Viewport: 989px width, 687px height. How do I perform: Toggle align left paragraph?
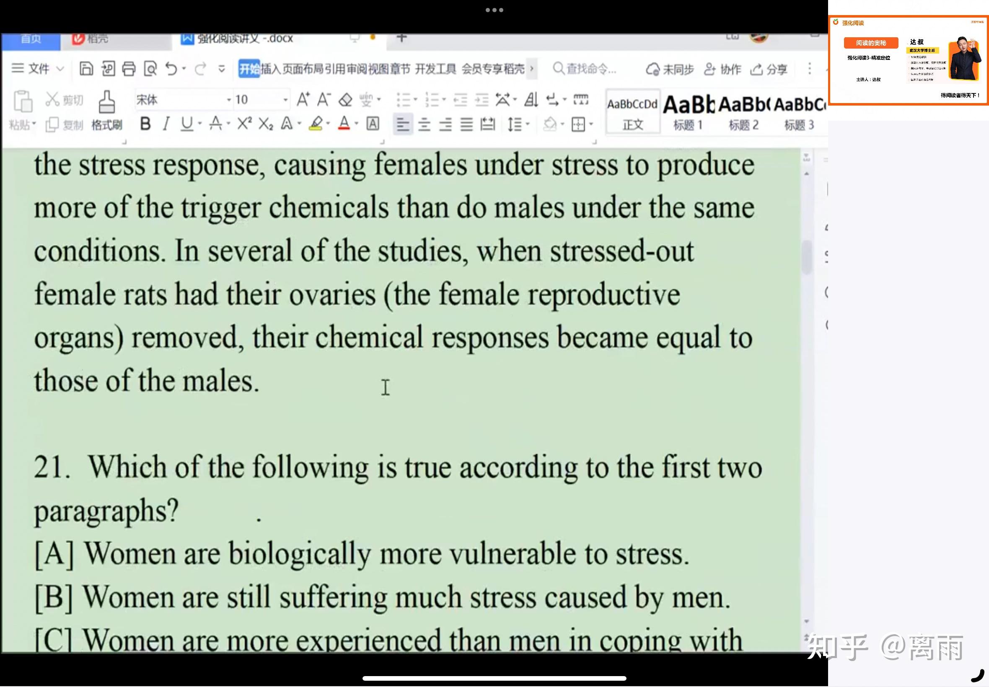pos(403,124)
